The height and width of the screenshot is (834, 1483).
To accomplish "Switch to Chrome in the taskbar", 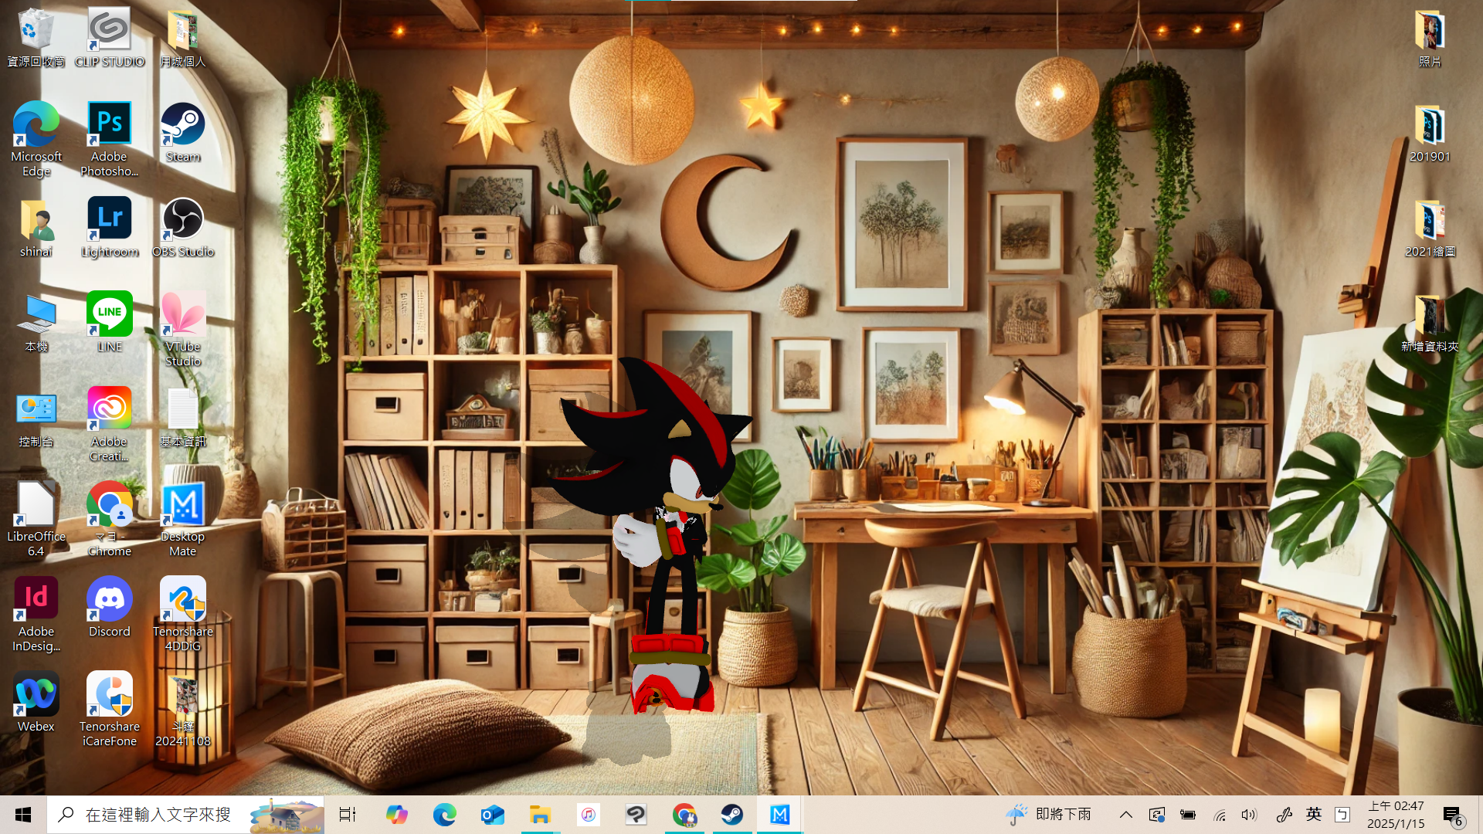I will 684,815.
